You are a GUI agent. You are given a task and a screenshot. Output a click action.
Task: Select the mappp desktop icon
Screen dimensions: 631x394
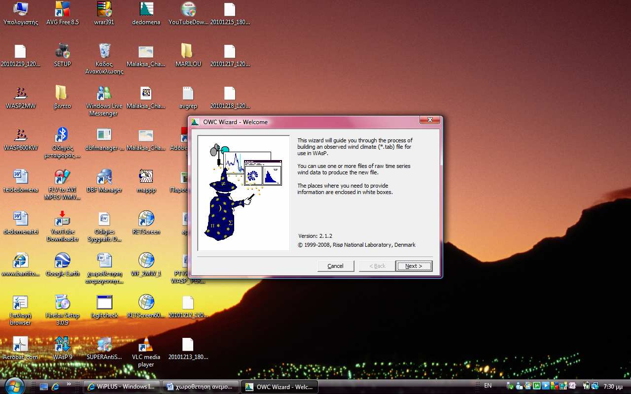[x=146, y=181]
